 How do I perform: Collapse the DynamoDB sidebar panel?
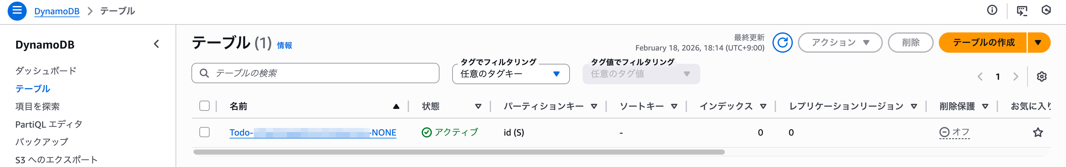pyautogui.click(x=156, y=44)
